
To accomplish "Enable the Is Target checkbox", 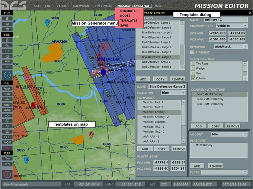I will [192, 52].
